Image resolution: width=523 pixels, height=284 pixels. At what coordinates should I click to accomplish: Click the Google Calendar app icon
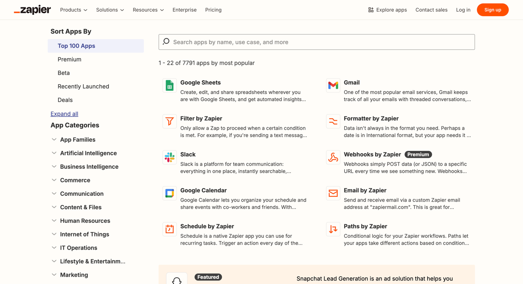(x=170, y=193)
